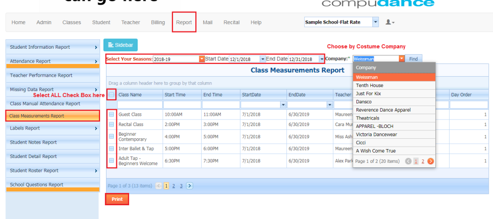Open the Billing menu
Viewport: 493px width, 219px height.
point(158,22)
